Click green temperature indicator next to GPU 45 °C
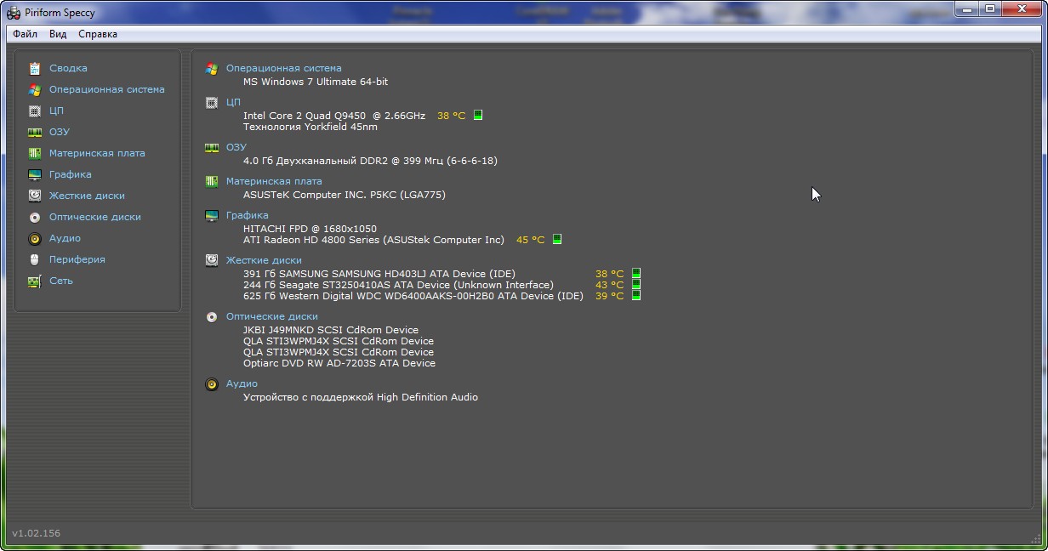Viewport: 1048px width, 551px height. [x=557, y=239]
